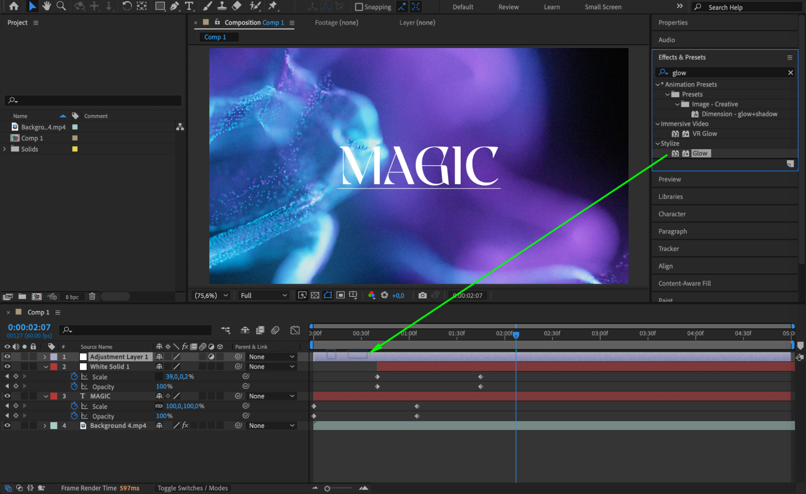This screenshot has height=494, width=806.
Task: Select the Zoom tool
Action: [61, 6]
